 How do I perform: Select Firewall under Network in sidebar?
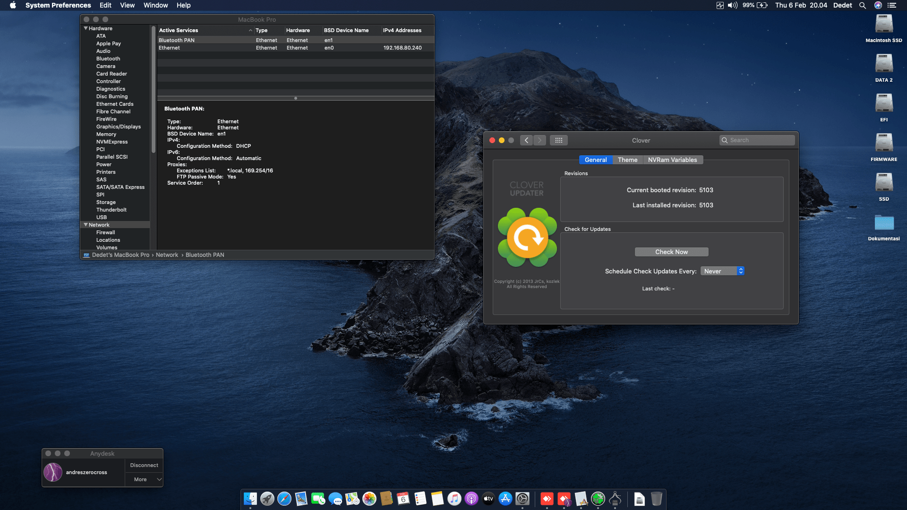pyautogui.click(x=105, y=232)
